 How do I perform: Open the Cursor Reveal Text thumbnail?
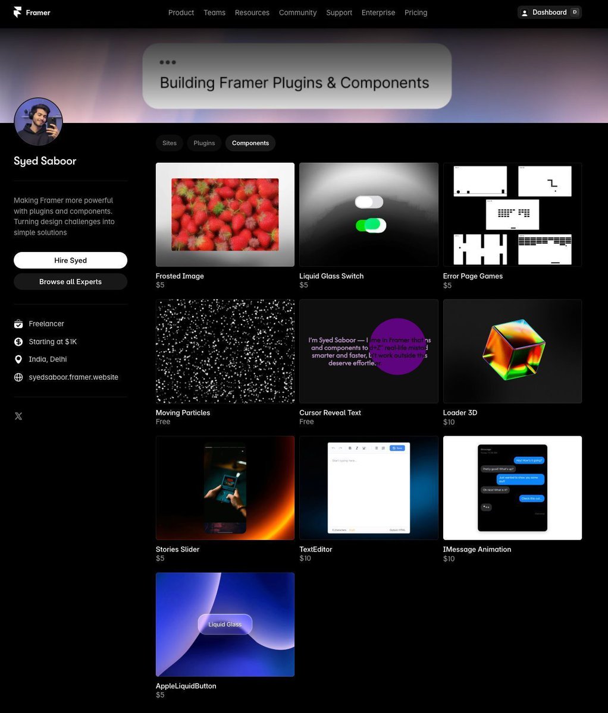coord(369,351)
